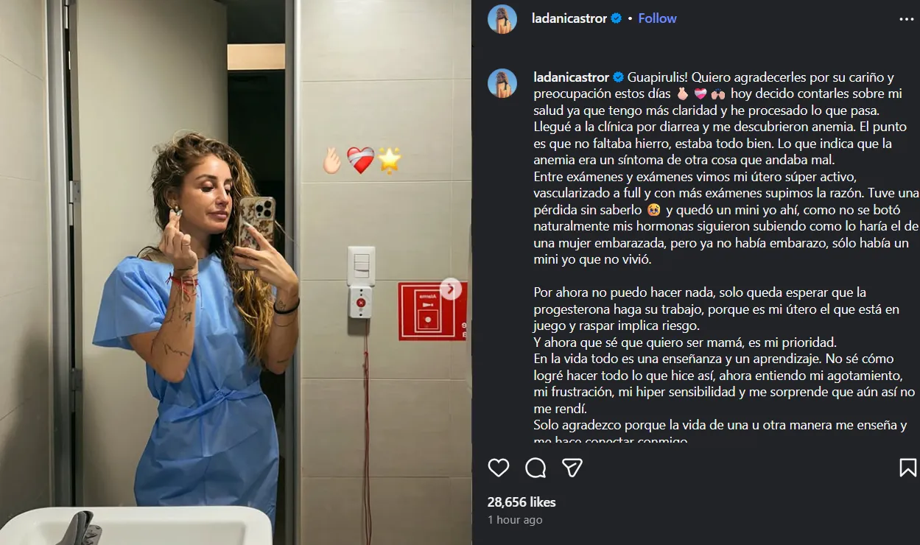
Task: Click the '1 hour ago' timestamp
Action: coord(515,520)
